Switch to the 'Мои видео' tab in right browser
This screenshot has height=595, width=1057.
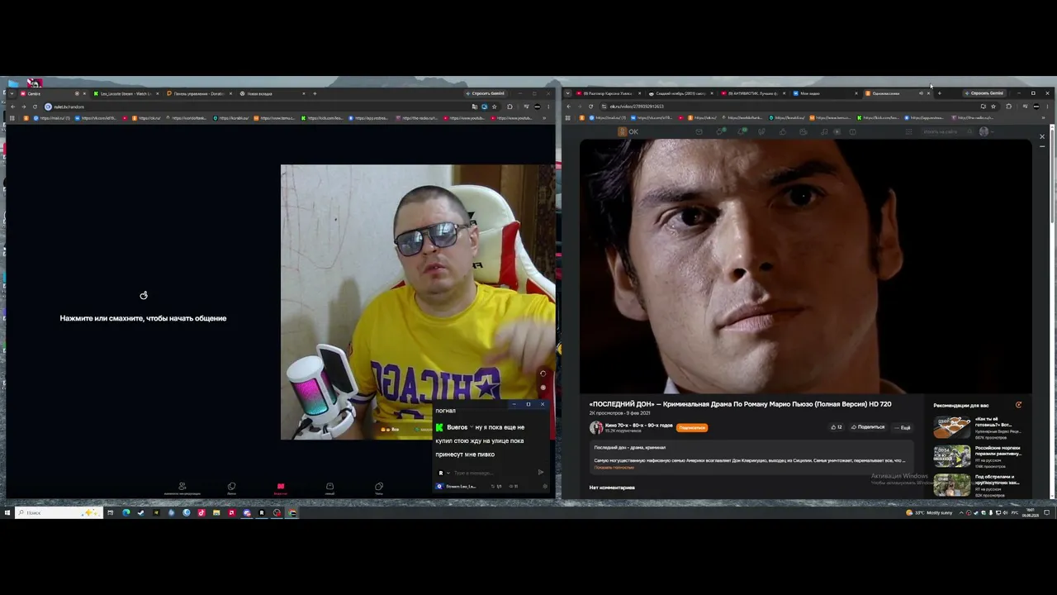(x=823, y=93)
